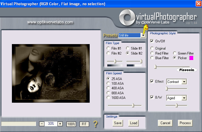Click the minus zoom out button
202x132 pixels.
pos(42,124)
